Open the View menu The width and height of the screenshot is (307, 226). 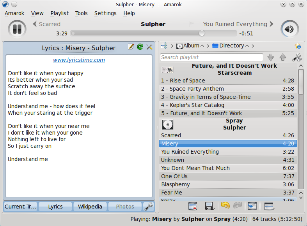[37, 13]
